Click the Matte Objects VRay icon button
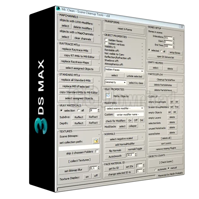This screenshot has width=199, height=199. click(x=108, y=95)
